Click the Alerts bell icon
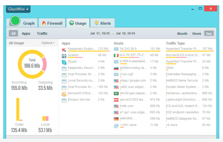 click(97, 23)
